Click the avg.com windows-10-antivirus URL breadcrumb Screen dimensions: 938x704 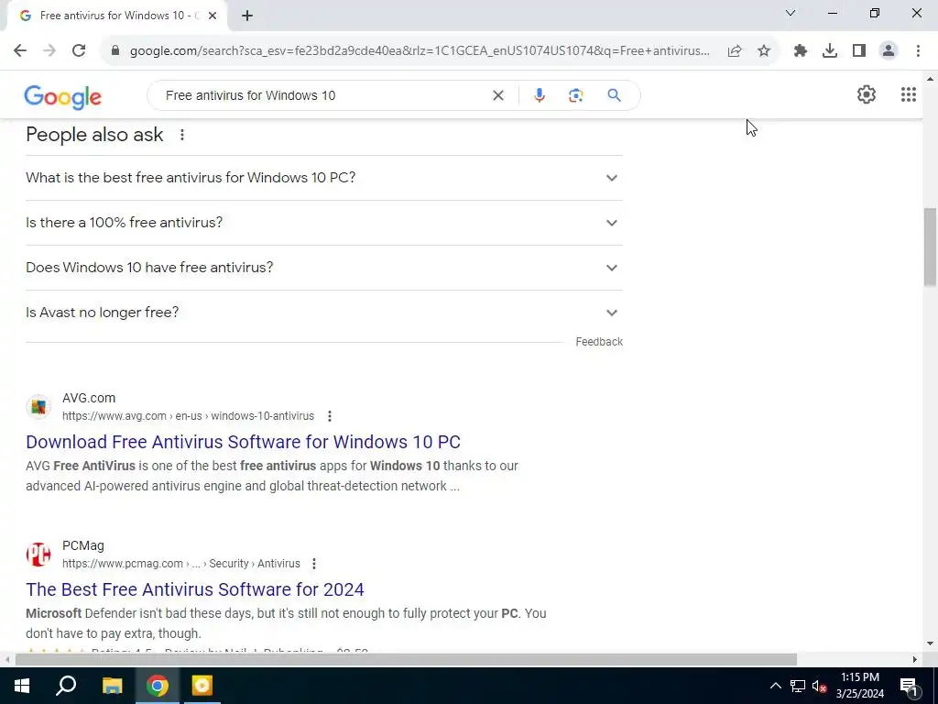tap(188, 416)
